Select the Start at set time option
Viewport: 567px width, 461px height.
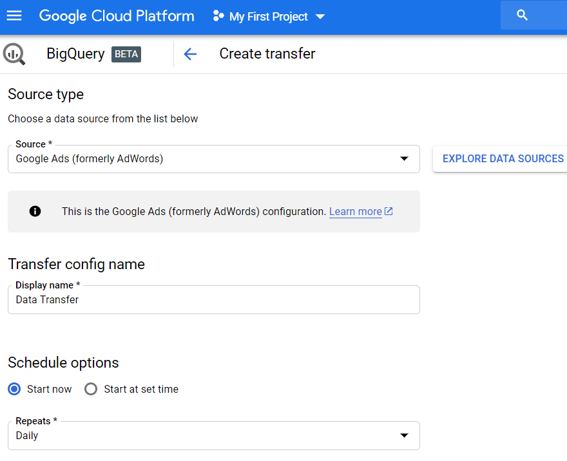pyautogui.click(x=91, y=389)
